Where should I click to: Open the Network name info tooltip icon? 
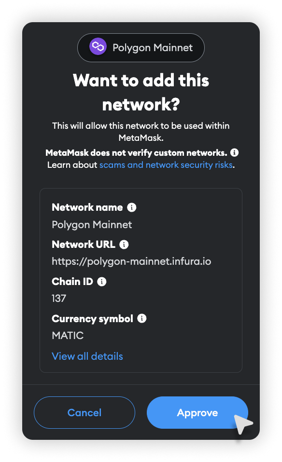coord(131,207)
